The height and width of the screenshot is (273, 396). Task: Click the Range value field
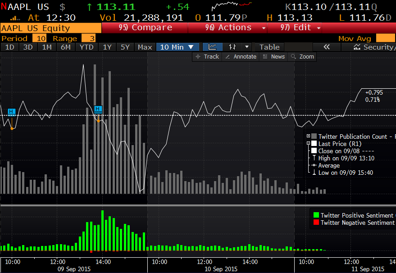[89, 38]
